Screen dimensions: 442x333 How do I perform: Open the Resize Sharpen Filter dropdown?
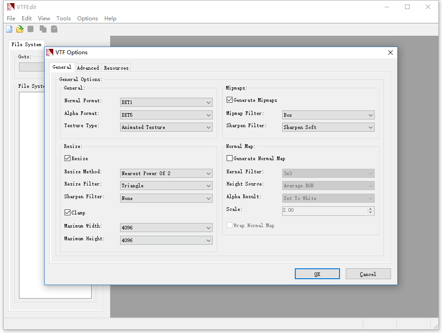pyautogui.click(x=166, y=198)
